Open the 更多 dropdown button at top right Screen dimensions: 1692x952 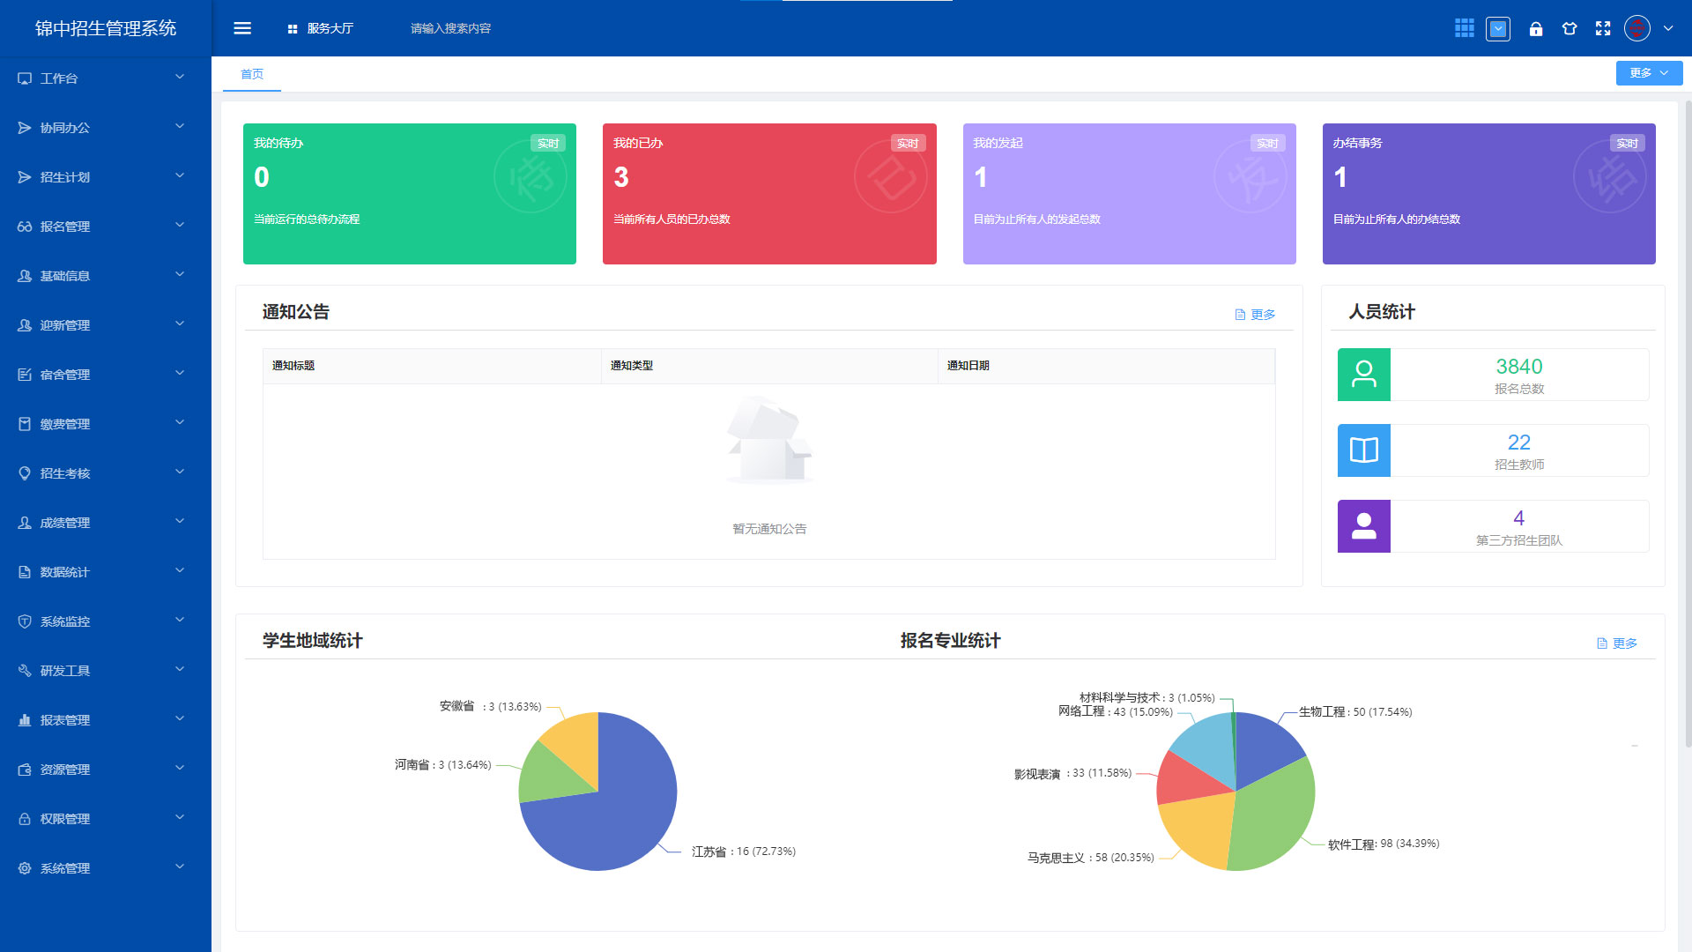pyautogui.click(x=1648, y=73)
